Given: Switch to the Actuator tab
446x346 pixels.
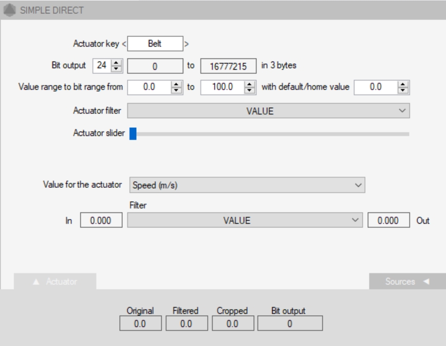Looking at the screenshot, I should (55, 281).
